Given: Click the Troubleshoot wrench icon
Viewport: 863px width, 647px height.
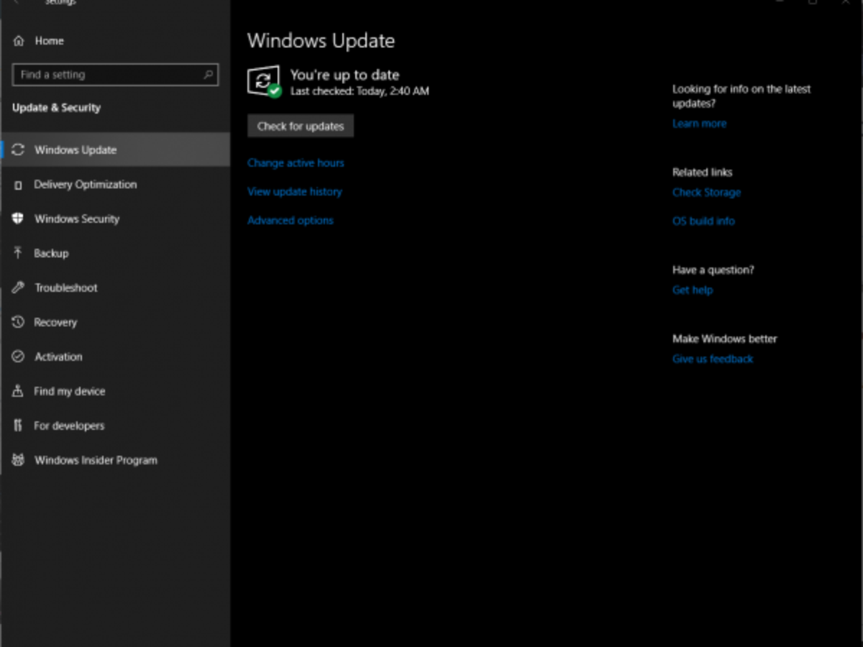Looking at the screenshot, I should (x=19, y=288).
